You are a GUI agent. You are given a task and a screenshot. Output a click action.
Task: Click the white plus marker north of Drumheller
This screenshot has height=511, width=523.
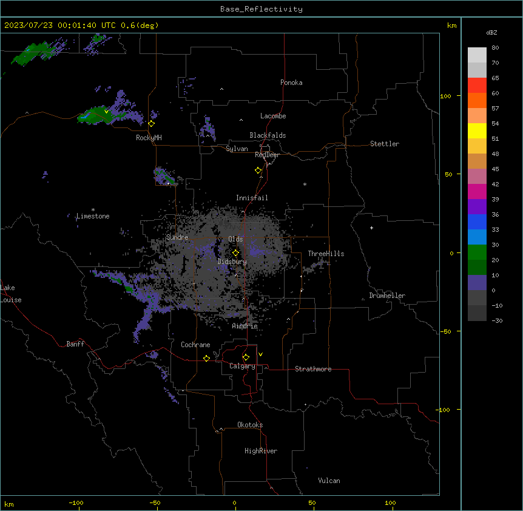371,228
